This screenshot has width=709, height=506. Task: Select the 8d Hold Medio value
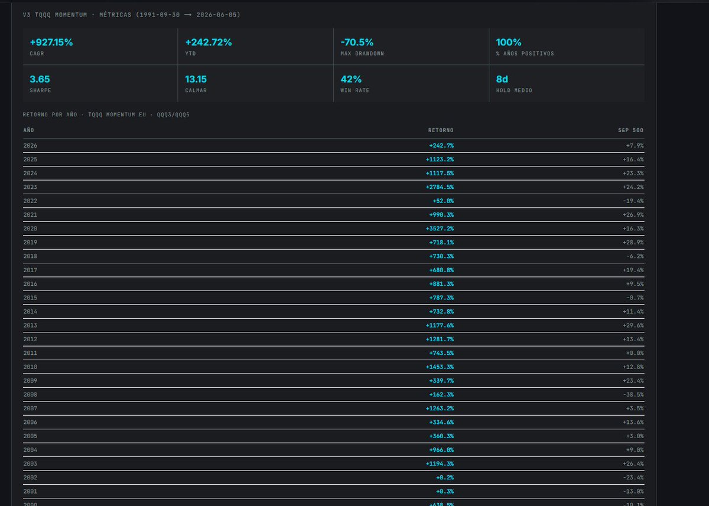(x=502, y=79)
